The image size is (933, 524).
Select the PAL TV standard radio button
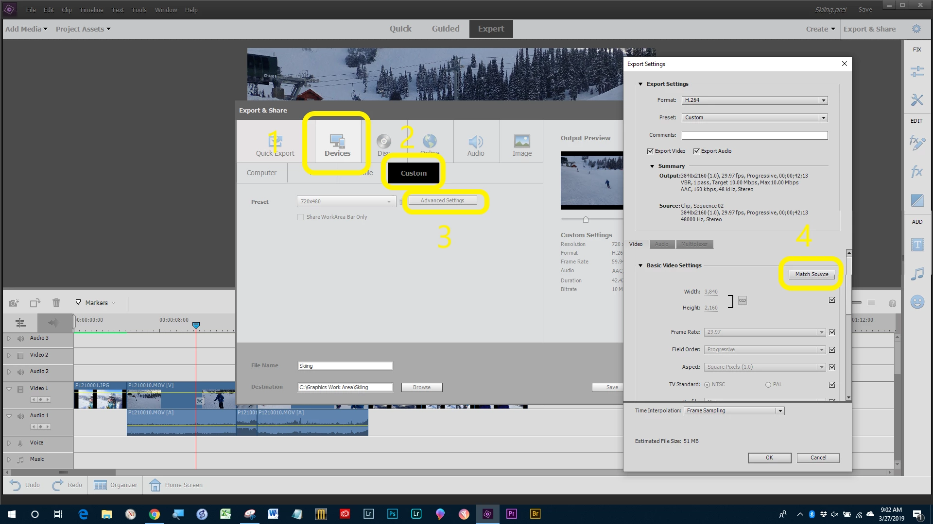[x=768, y=385]
